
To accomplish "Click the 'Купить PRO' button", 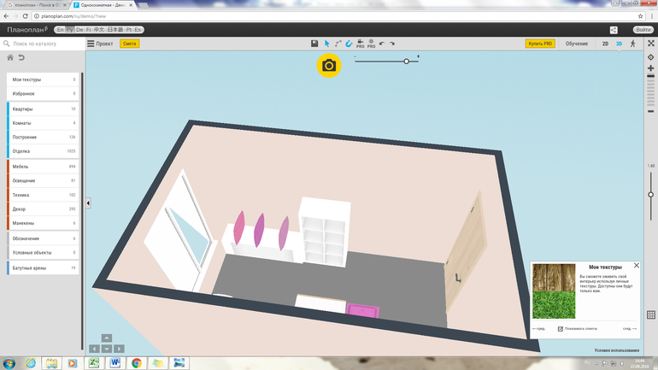I will coord(541,43).
